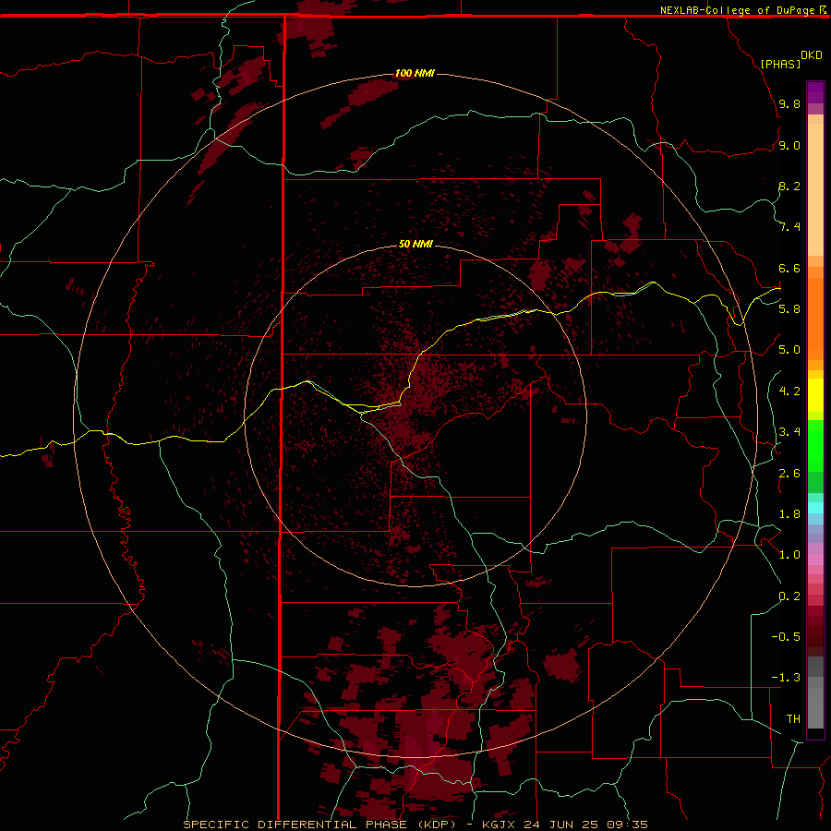Click the 7.4 value on the legend
Screen dimensions: 831x831
click(789, 227)
